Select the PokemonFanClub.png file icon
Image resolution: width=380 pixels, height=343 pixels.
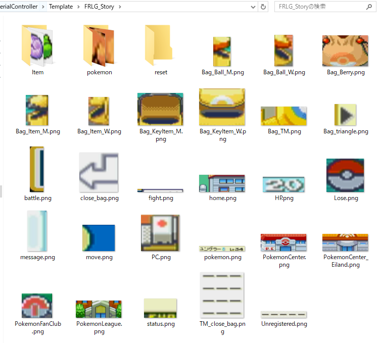point(37,306)
